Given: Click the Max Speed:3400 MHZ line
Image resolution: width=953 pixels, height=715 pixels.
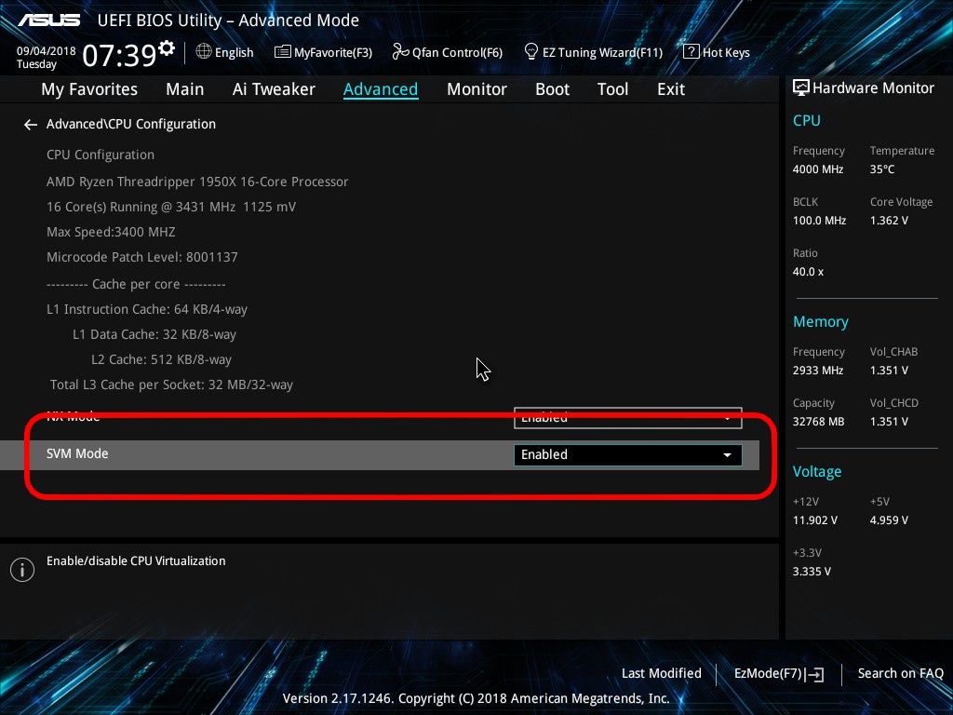Looking at the screenshot, I should tap(111, 232).
